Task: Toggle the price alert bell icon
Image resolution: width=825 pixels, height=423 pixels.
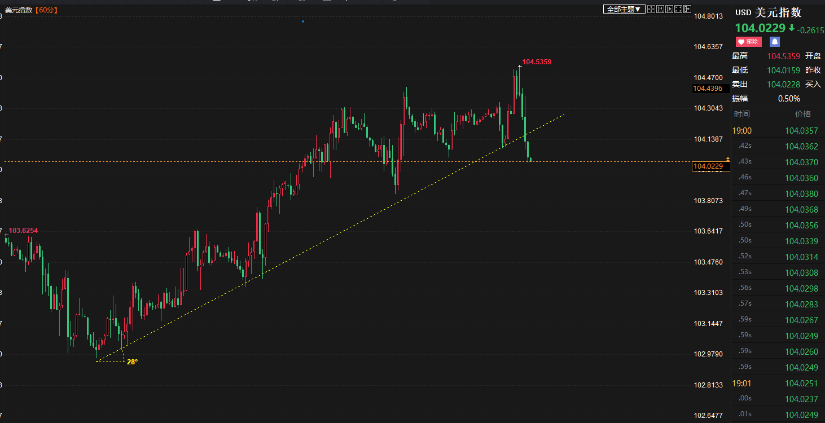Action: click(775, 42)
